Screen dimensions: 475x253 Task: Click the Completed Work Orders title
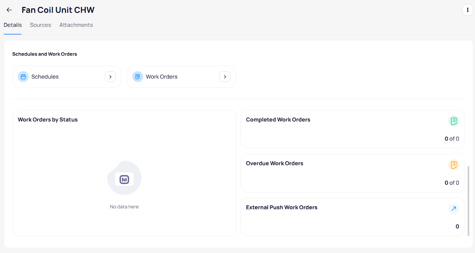point(278,120)
